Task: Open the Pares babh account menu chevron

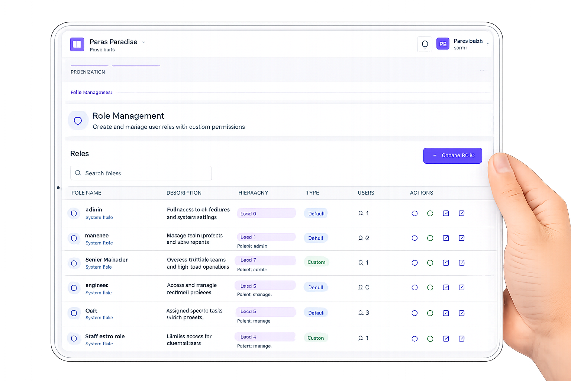Action: pyautogui.click(x=488, y=44)
